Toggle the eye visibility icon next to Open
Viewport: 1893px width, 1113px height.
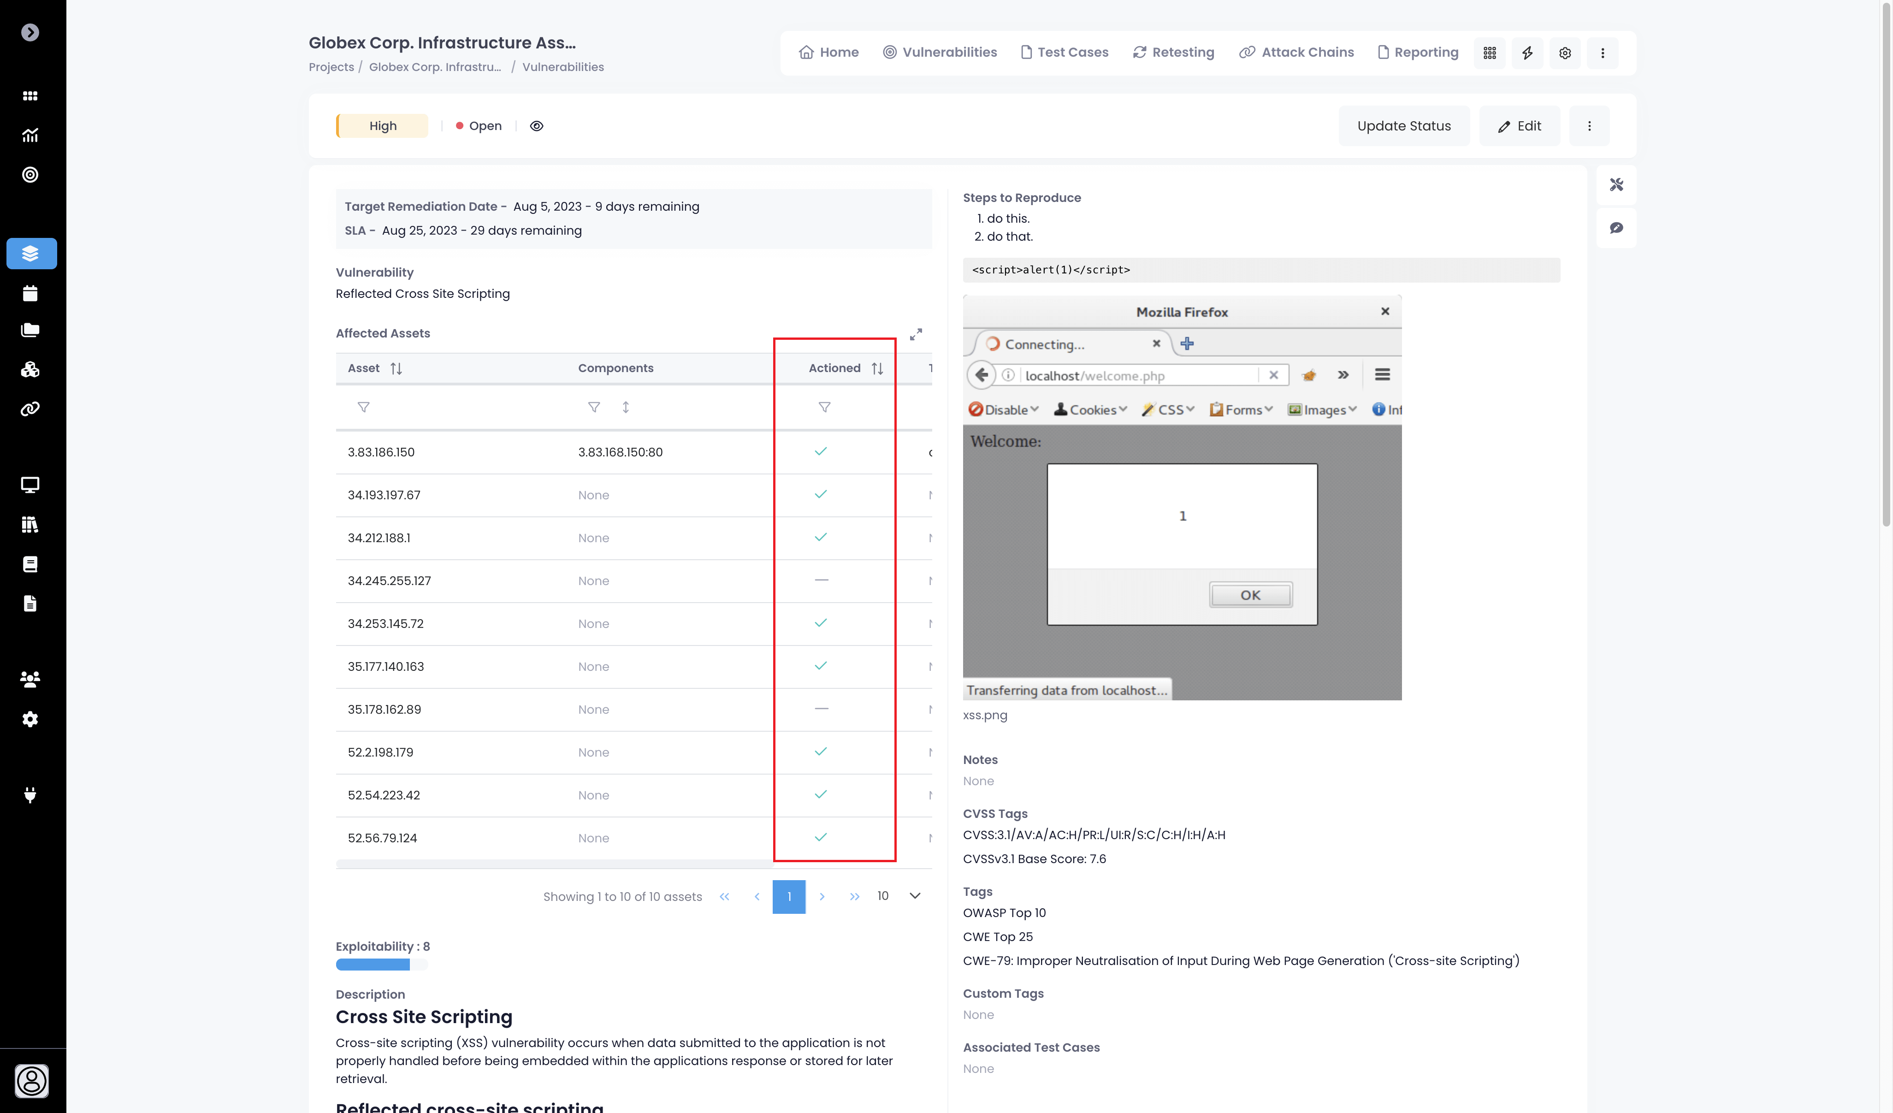click(x=536, y=126)
